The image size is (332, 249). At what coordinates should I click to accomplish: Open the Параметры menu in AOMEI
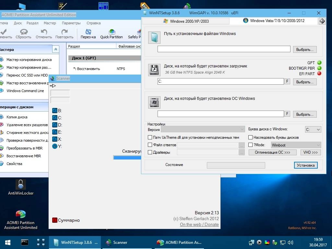tap(71, 23)
